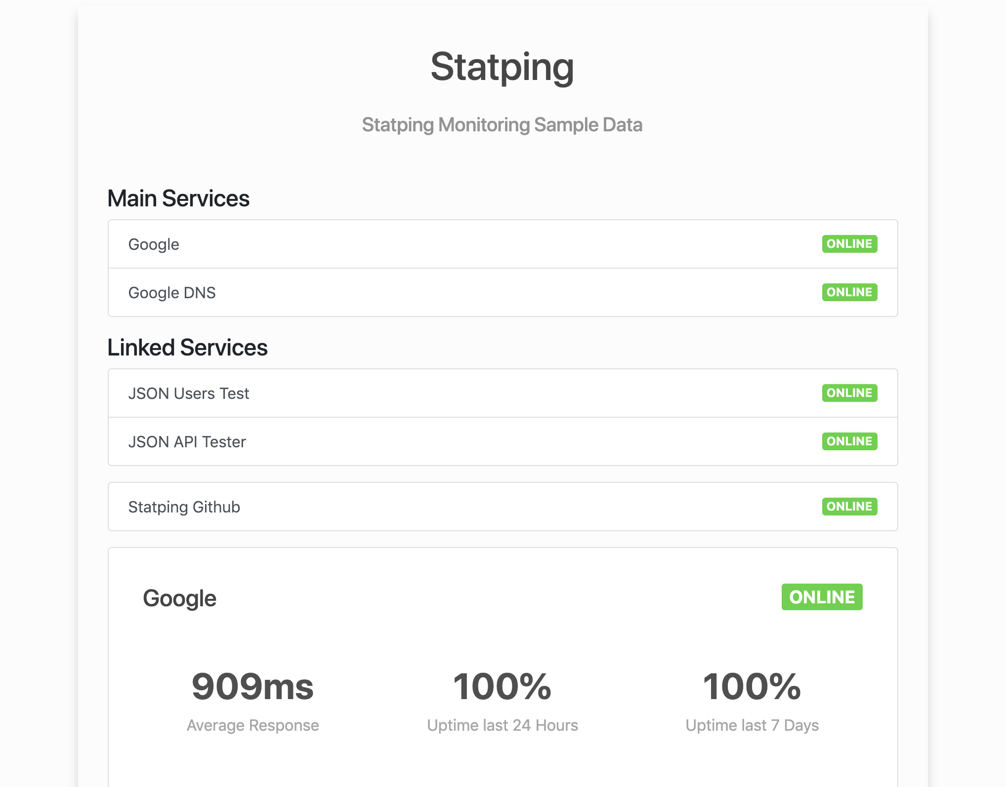Image resolution: width=1006 pixels, height=787 pixels.
Task: Click the Linked Services heading
Action: 188,347
